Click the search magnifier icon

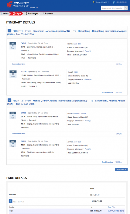(x=126, y=8)
